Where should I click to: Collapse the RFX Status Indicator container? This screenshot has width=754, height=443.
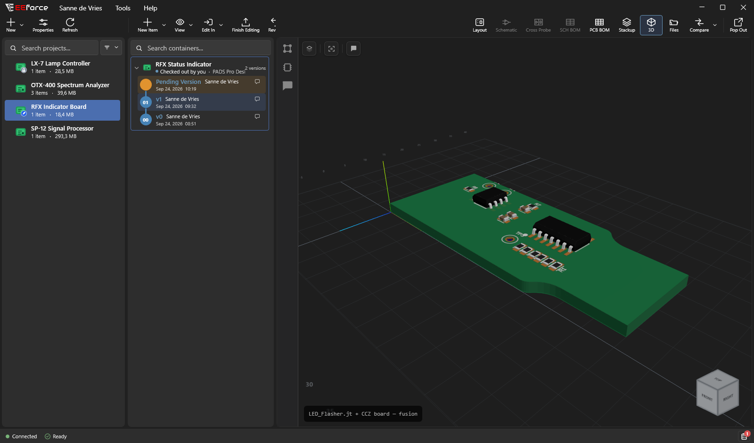pyautogui.click(x=137, y=68)
